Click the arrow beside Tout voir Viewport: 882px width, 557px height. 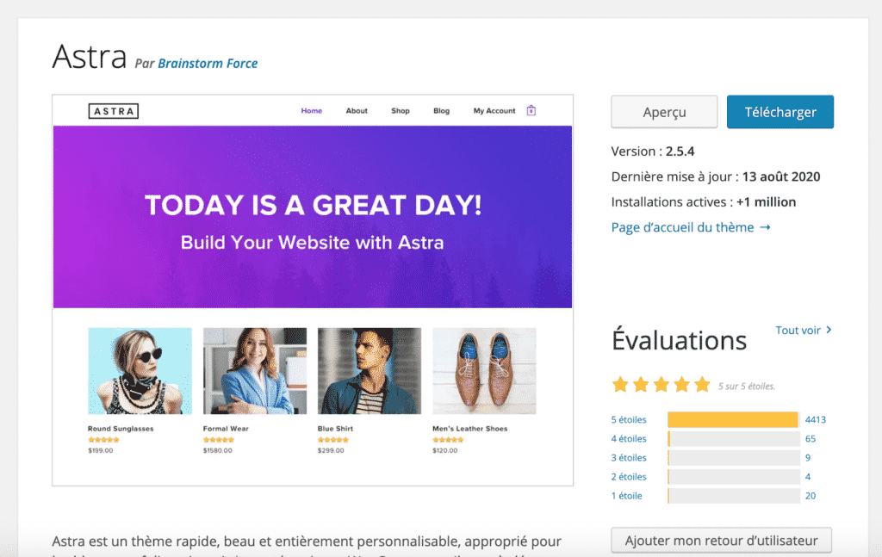coord(829,330)
